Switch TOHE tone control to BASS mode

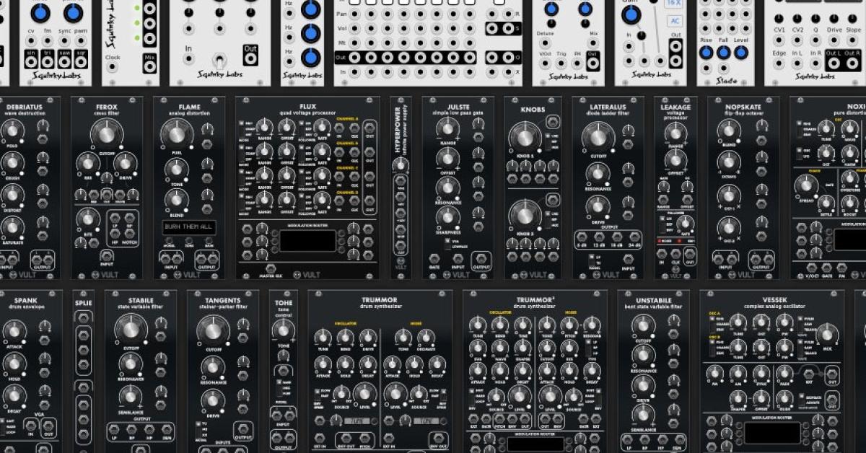[279, 382]
